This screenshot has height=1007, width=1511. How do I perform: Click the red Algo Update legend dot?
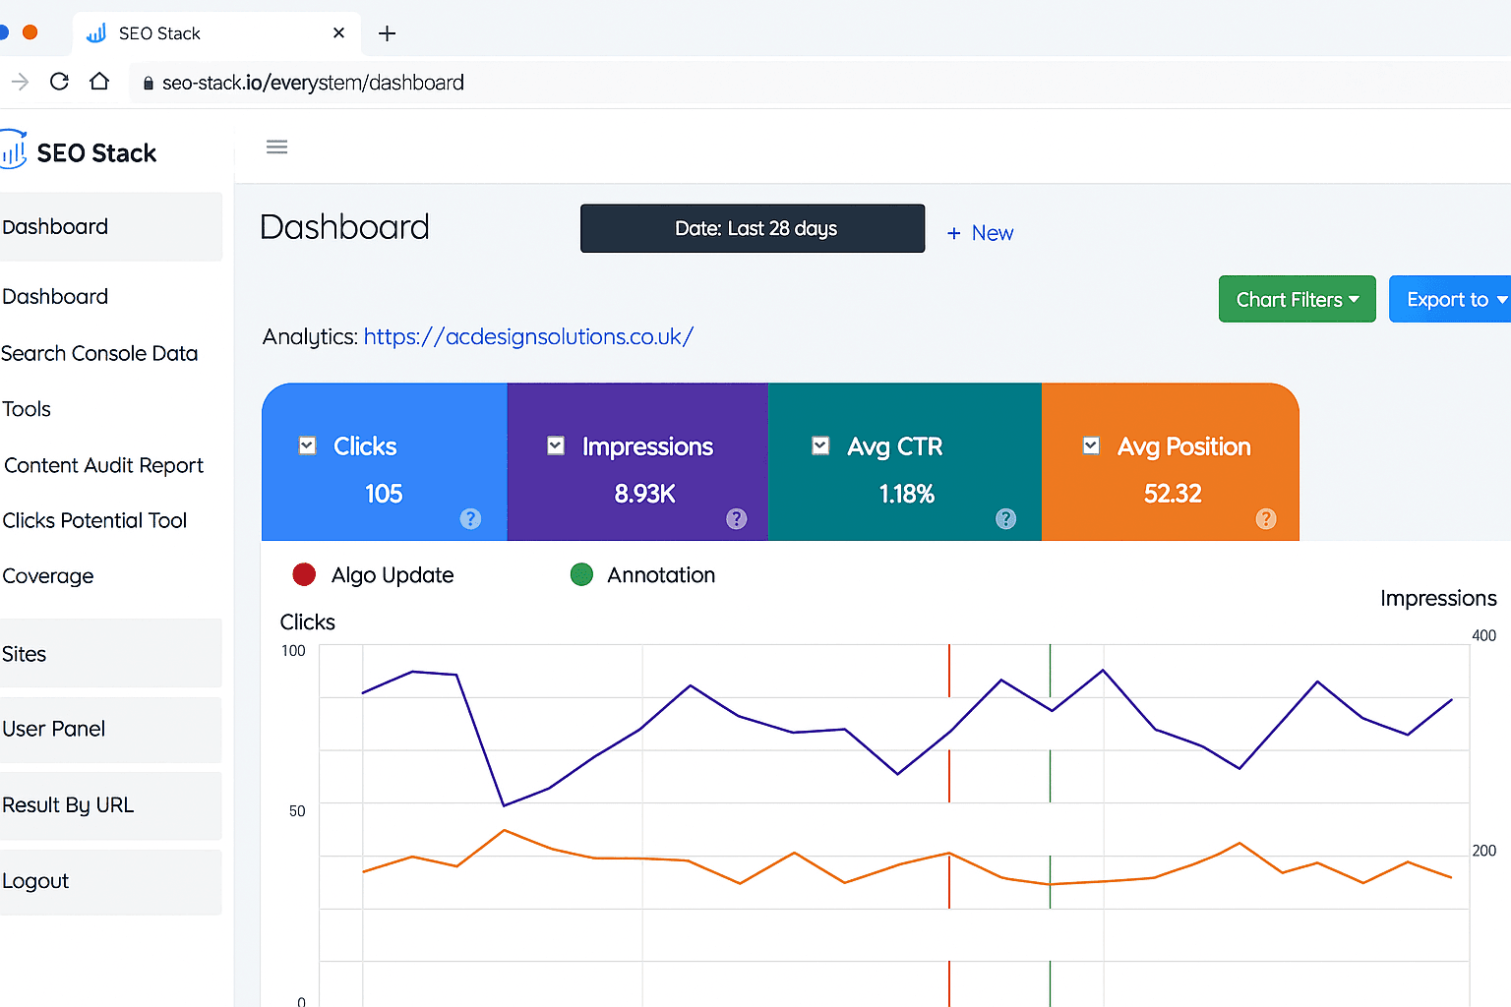[304, 574]
